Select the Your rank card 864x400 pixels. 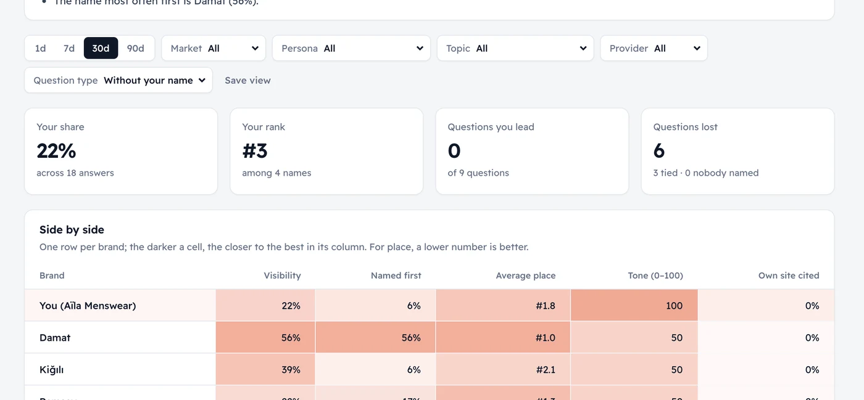(x=326, y=152)
